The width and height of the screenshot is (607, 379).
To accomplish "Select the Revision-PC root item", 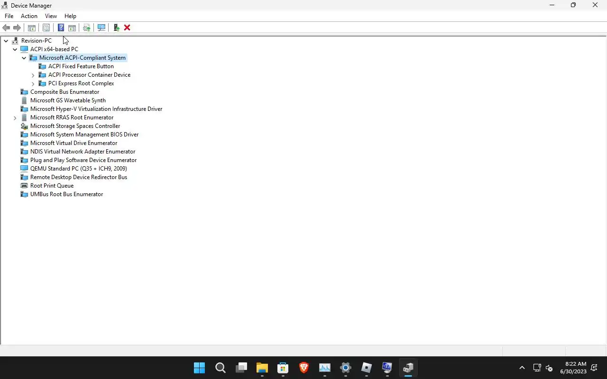I will [36, 41].
